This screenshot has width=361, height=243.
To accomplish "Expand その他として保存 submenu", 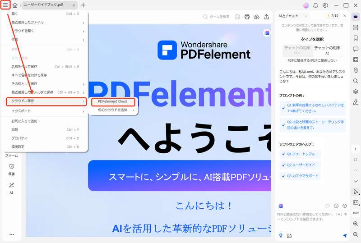I will point(45,84).
